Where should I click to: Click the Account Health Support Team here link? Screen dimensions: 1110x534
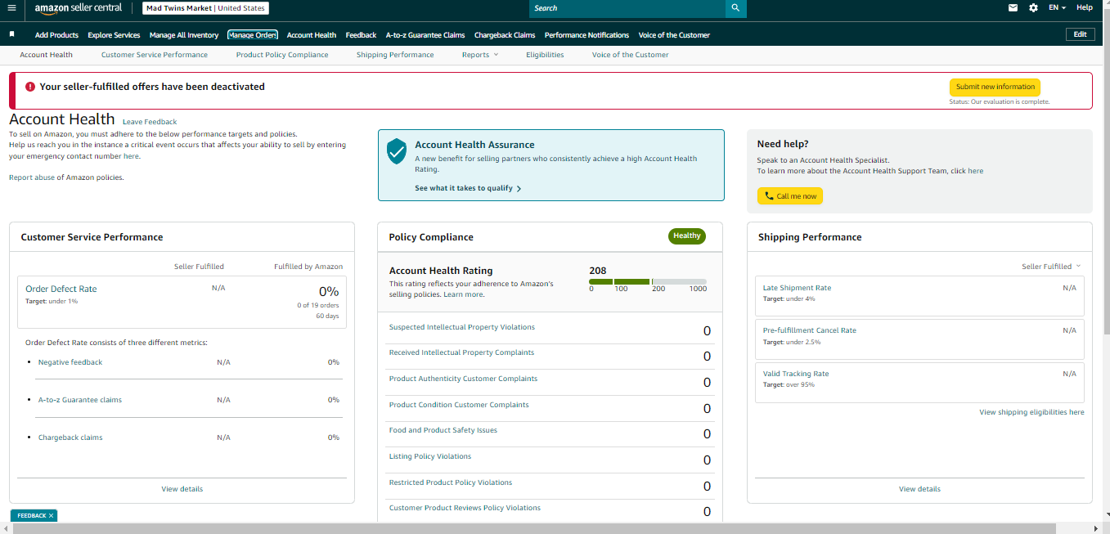(975, 171)
